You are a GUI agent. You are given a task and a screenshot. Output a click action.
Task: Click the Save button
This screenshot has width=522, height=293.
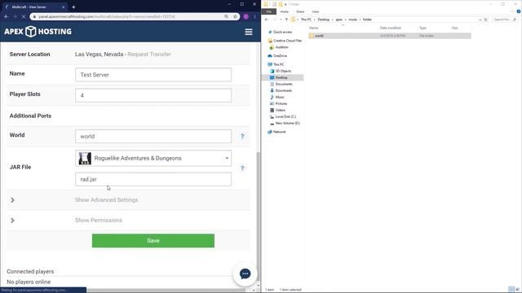tap(153, 241)
